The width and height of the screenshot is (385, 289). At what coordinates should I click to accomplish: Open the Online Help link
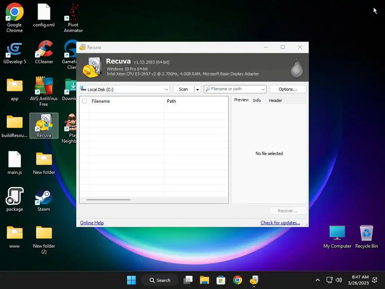click(x=92, y=223)
